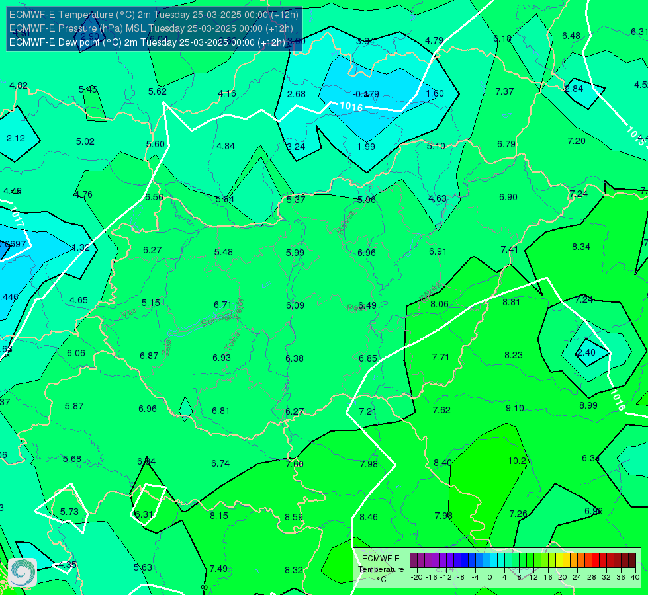Click the 2.12 temperature value
The image size is (648, 595).
pyautogui.click(x=16, y=138)
